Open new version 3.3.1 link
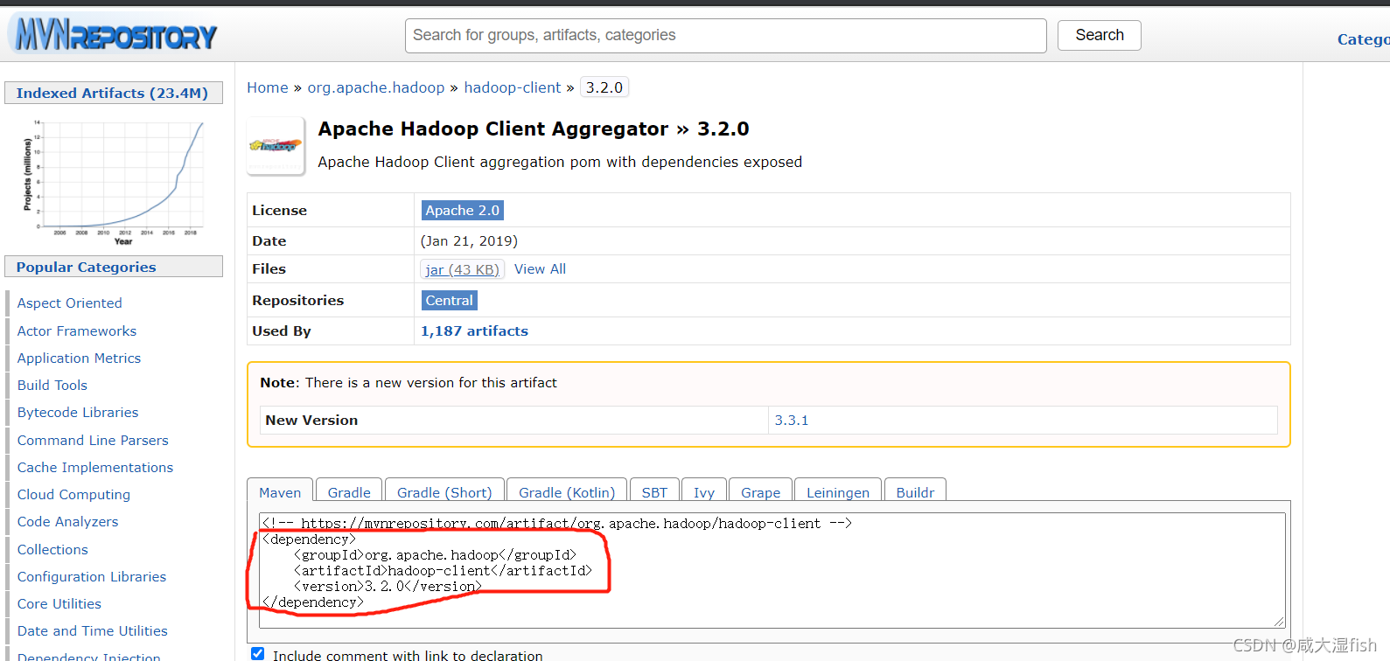The width and height of the screenshot is (1390, 661). (x=792, y=421)
